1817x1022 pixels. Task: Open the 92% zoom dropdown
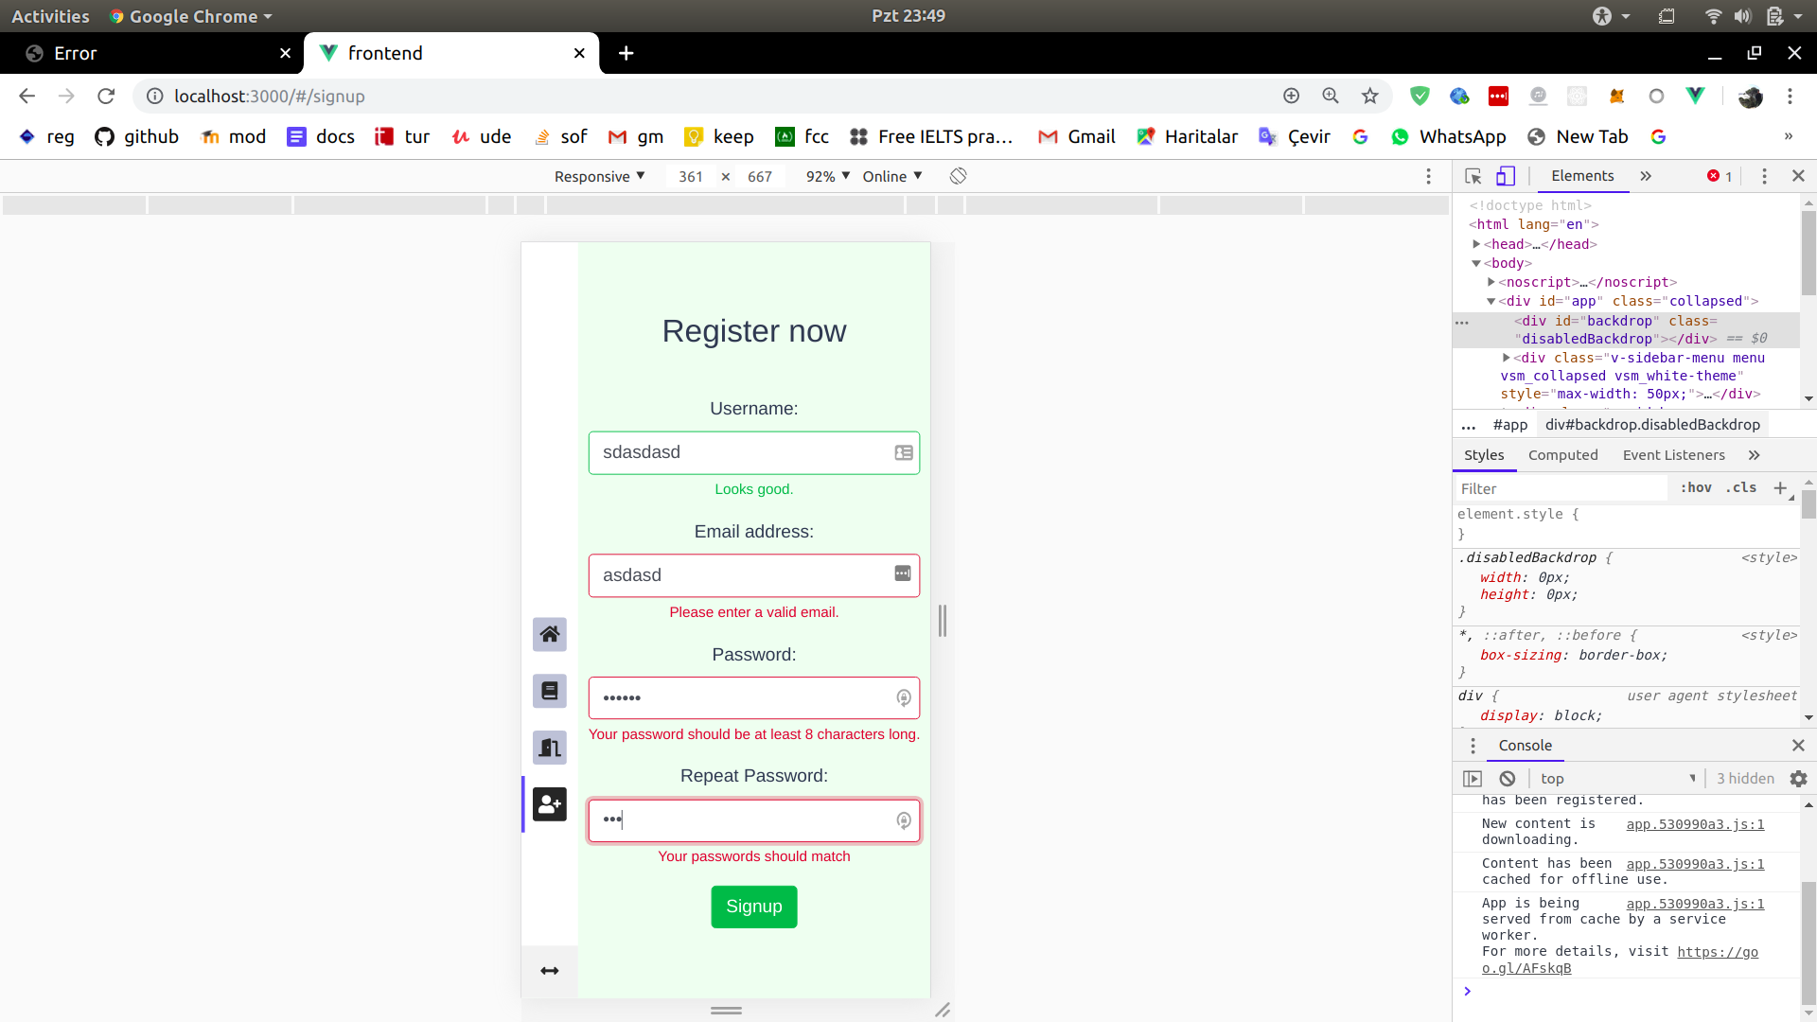click(827, 176)
